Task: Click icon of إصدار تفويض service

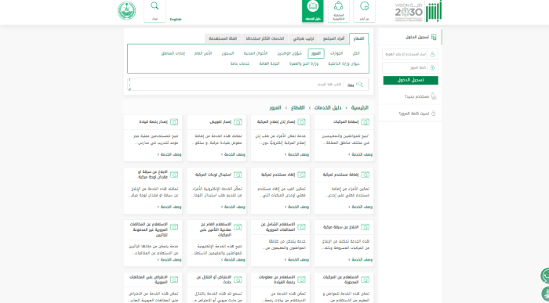Action: pos(238,122)
